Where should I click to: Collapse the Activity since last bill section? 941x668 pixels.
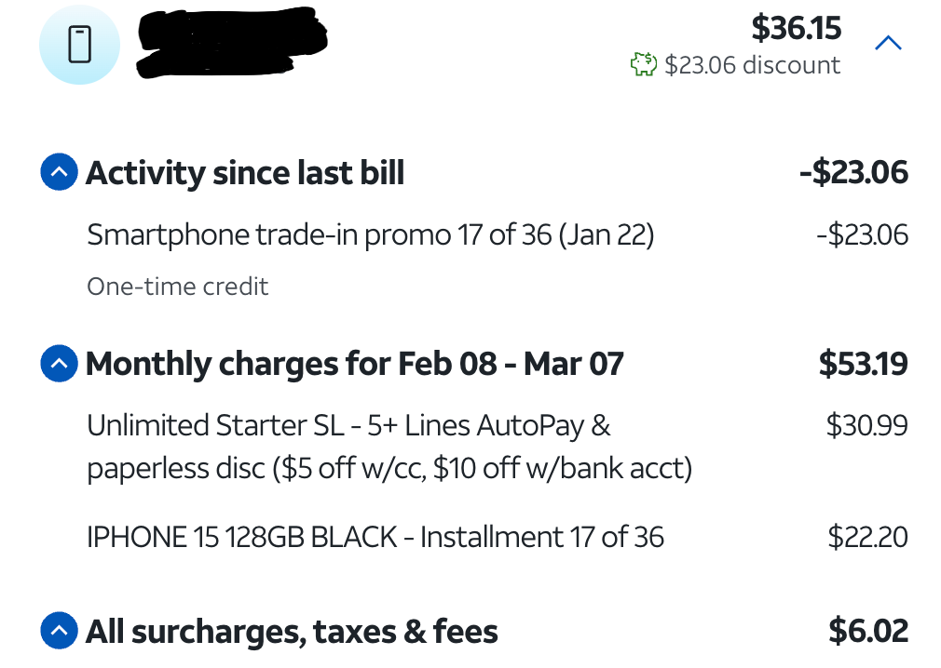point(58,173)
